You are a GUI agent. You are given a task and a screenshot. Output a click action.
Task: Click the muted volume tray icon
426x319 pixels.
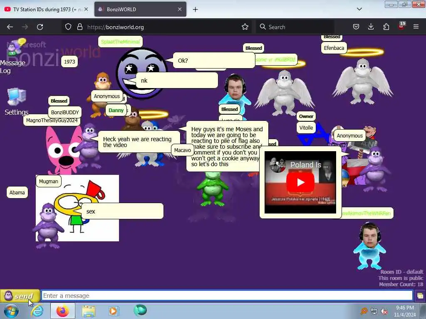(x=384, y=312)
